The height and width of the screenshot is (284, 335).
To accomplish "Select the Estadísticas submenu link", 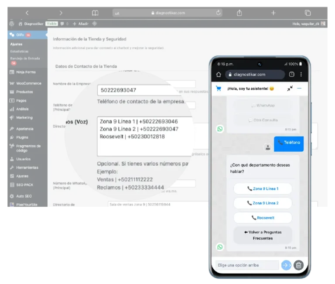I will [19, 51].
